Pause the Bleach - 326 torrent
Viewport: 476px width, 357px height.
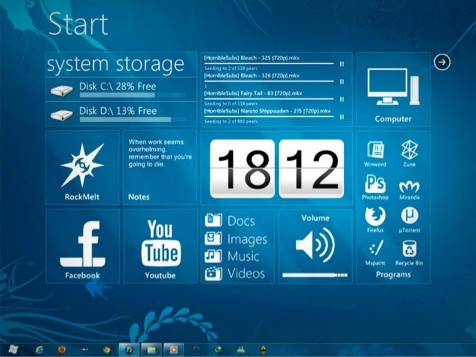click(x=342, y=81)
